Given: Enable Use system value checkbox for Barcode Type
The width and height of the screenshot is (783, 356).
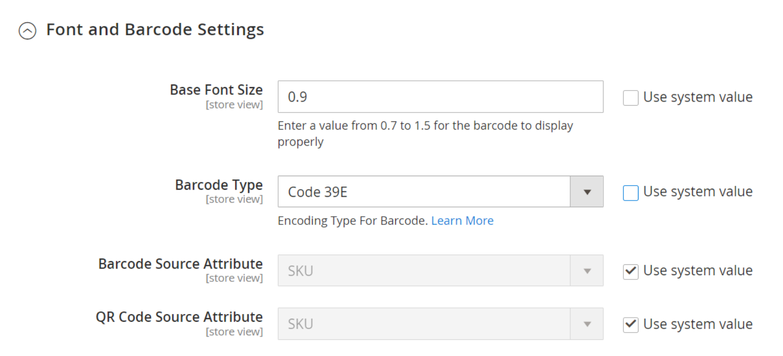Looking at the screenshot, I should (x=630, y=193).
